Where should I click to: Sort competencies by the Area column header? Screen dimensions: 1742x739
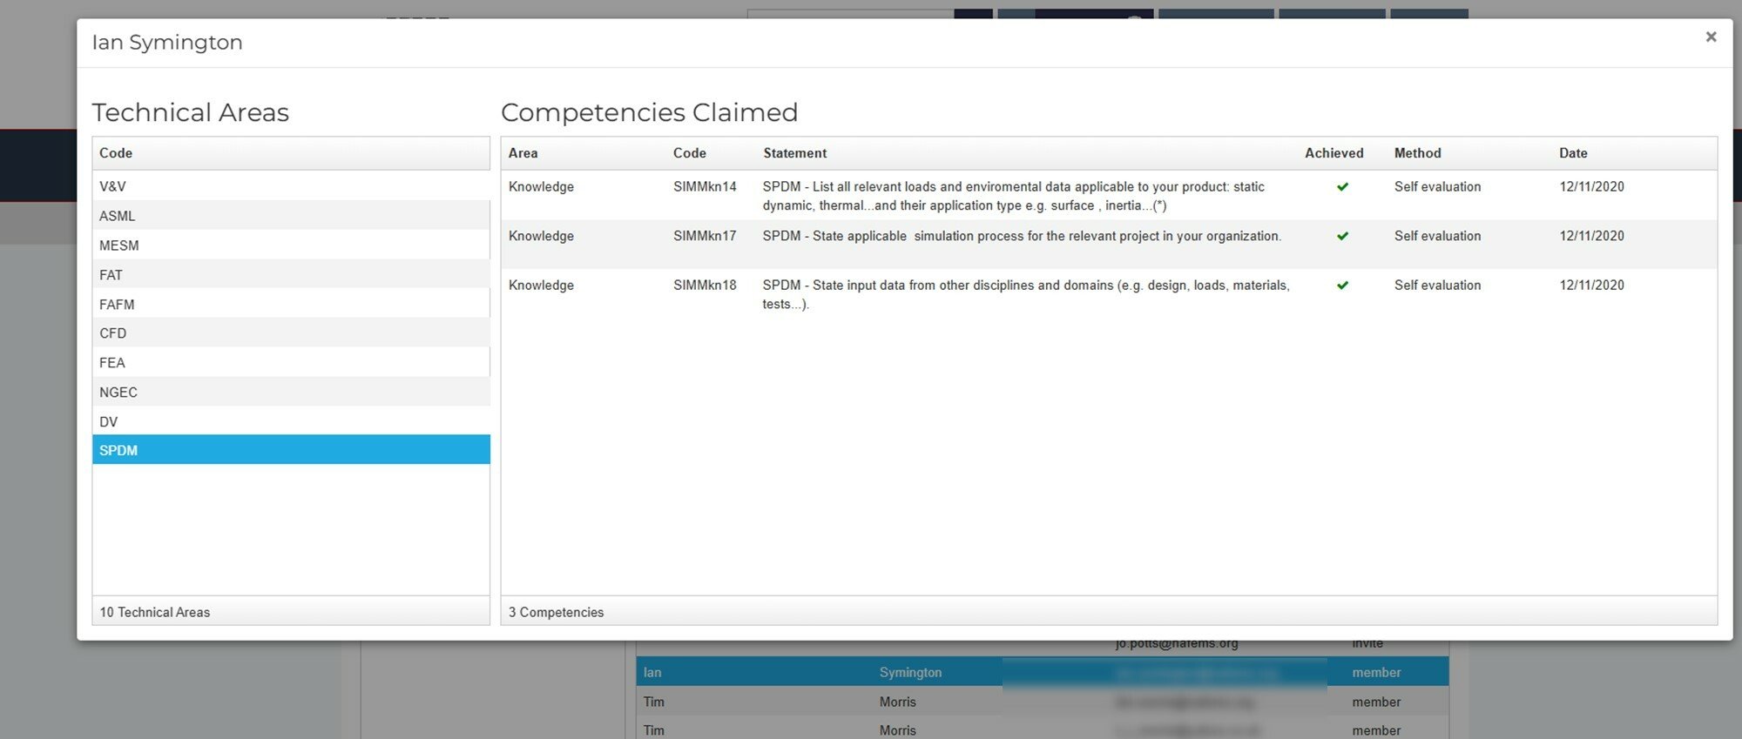click(523, 153)
